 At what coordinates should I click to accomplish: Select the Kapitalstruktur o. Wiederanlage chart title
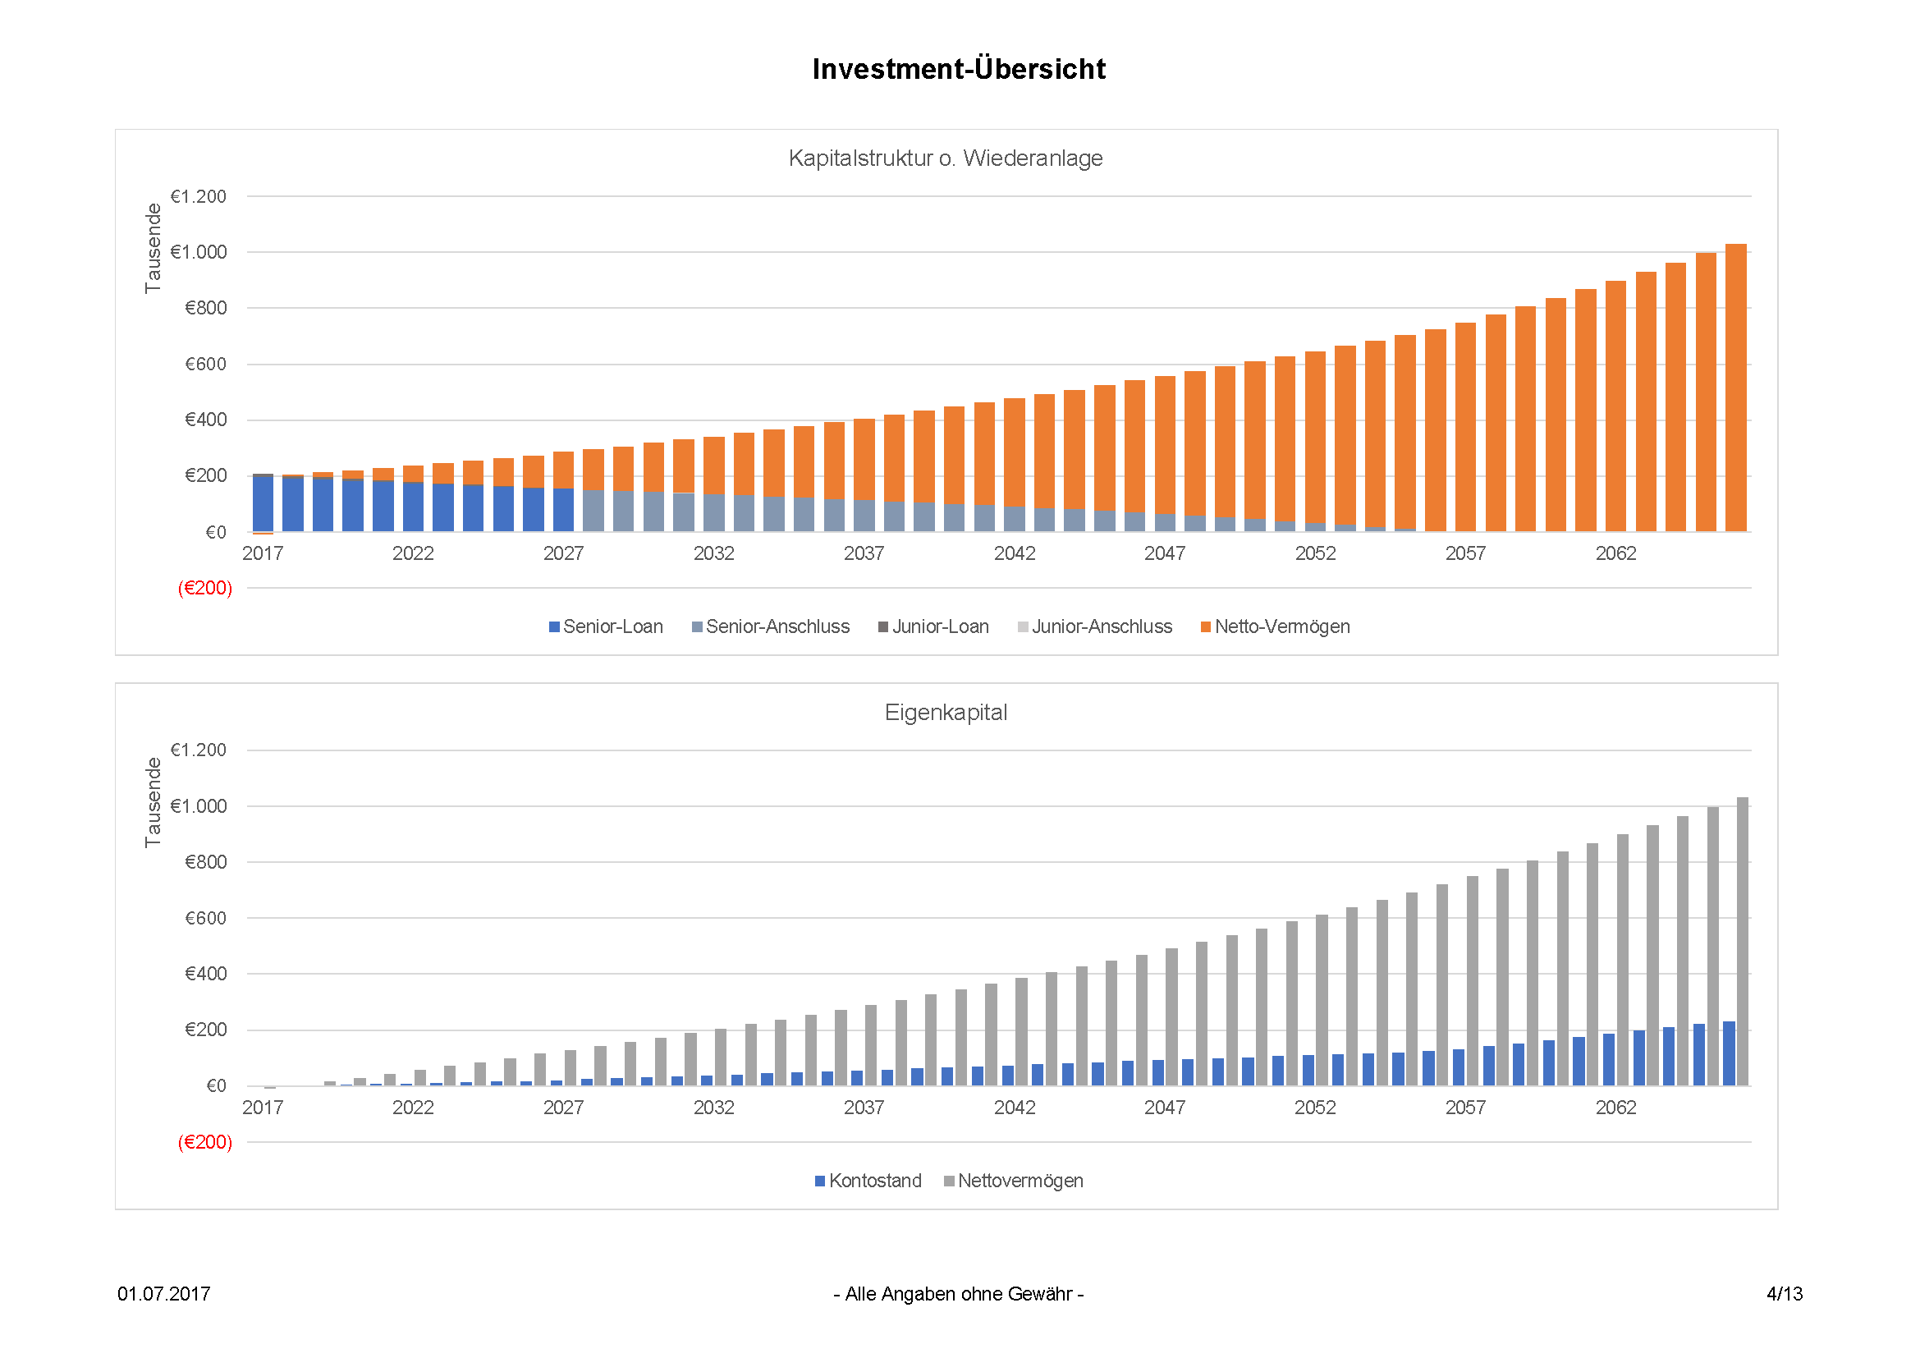945,158
